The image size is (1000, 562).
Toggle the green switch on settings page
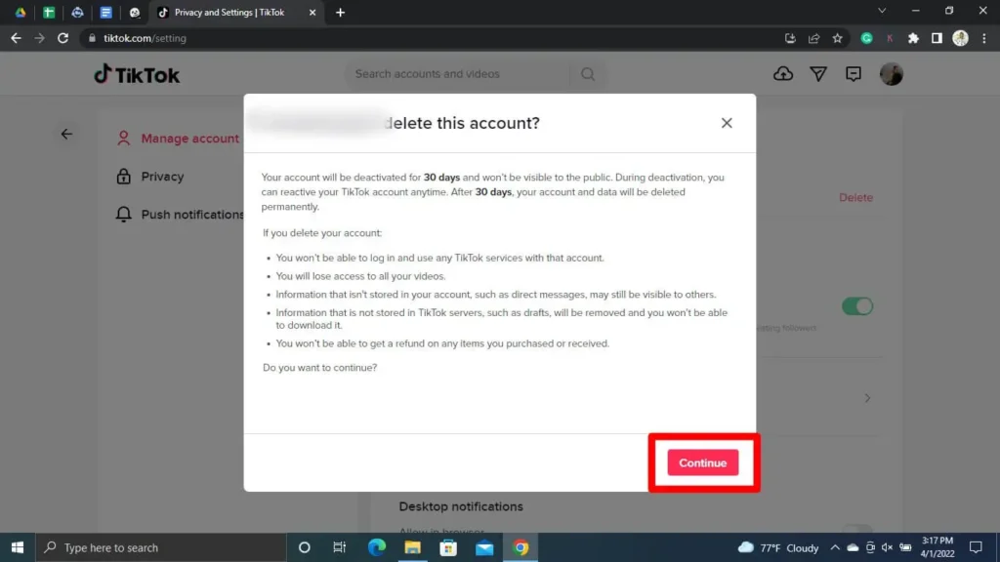coord(857,305)
